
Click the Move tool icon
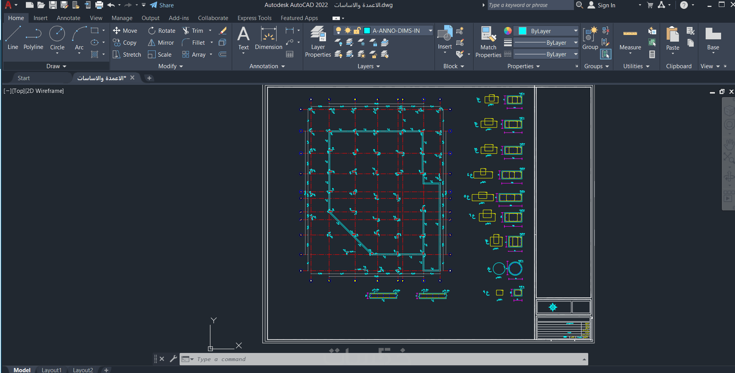[116, 30]
